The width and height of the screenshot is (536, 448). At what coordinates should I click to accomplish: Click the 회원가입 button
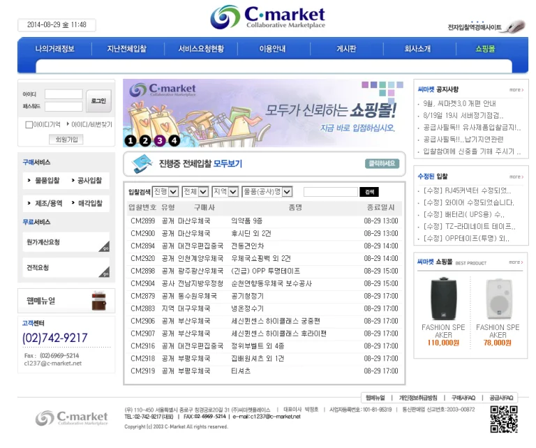pos(67,140)
